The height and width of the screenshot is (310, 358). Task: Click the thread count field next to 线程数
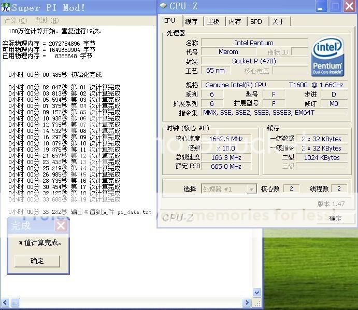coord(339,188)
